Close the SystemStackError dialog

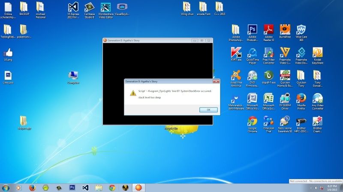point(216,81)
